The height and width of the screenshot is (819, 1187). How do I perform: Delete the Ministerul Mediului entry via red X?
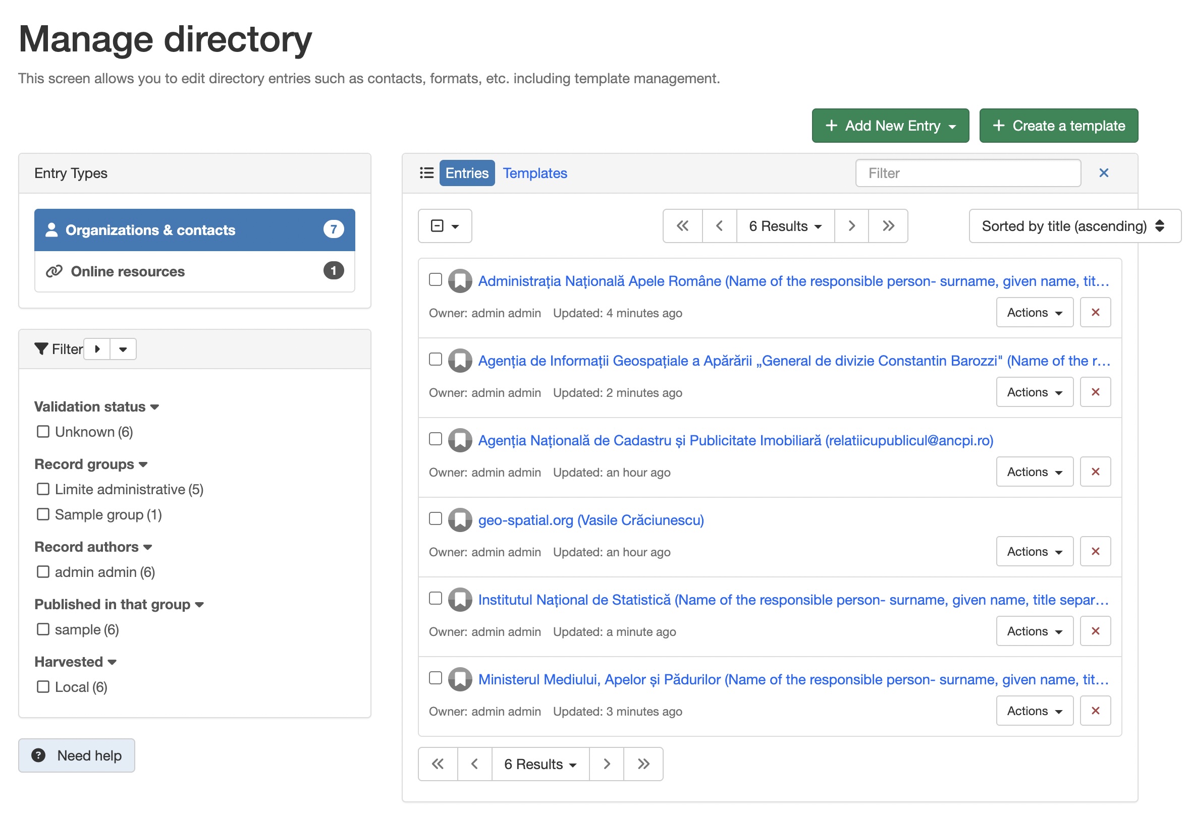tap(1095, 710)
